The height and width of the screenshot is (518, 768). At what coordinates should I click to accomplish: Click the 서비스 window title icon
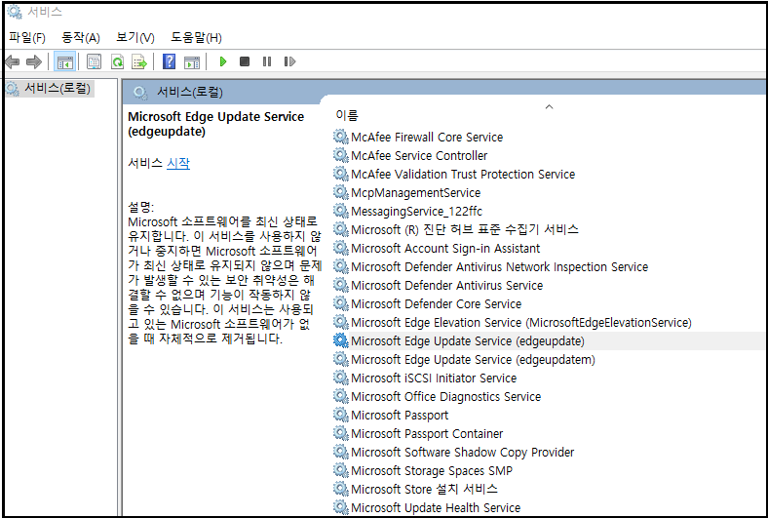point(15,12)
